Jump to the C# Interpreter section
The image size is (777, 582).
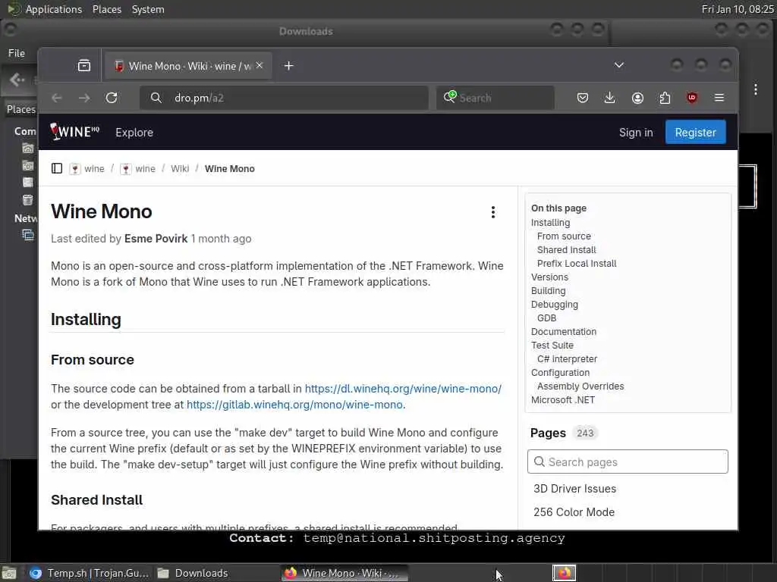tap(567, 358)
